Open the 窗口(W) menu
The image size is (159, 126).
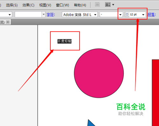coord(63,5)
